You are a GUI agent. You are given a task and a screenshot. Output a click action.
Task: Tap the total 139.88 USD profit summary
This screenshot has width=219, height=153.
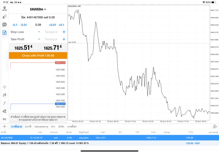193,143
